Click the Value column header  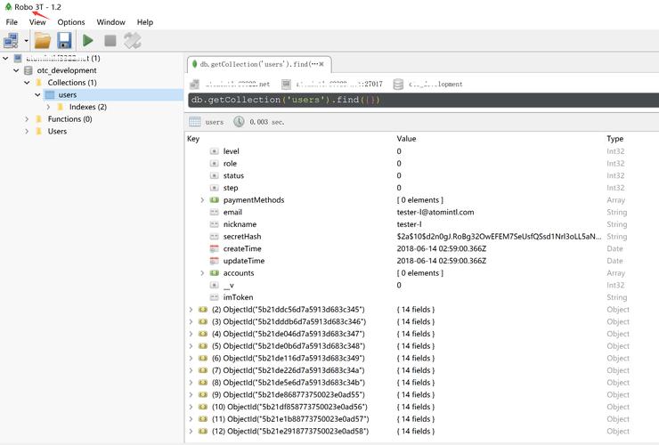tap(406, 139)
